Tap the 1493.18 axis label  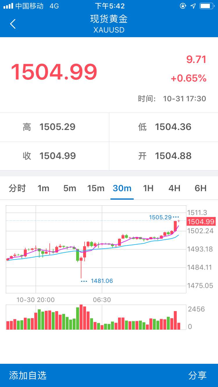pyautogui.click(x=200, y=249)
